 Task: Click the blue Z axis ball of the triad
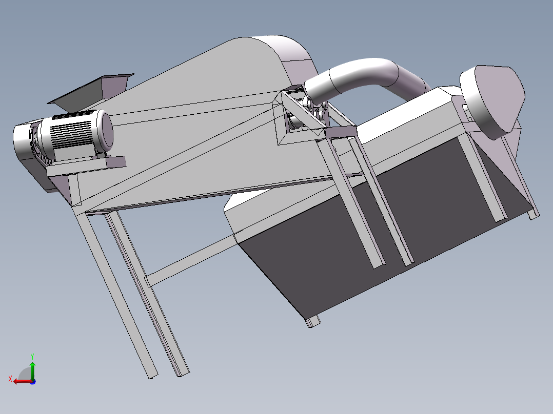[x=33, y=382]
